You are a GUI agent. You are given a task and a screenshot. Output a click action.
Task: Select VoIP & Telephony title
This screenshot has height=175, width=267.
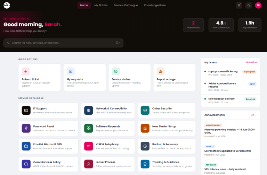click(x=107, y=144)
